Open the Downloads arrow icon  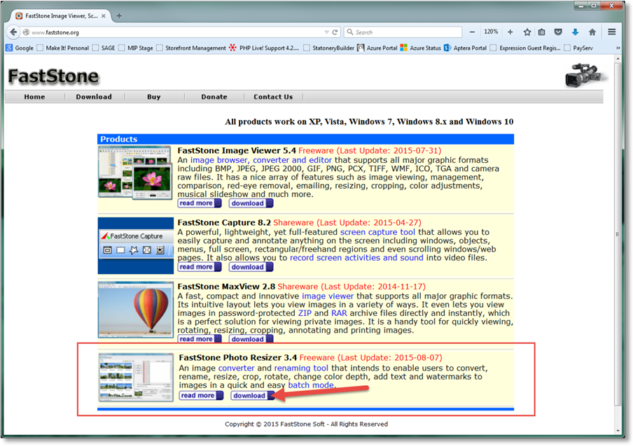click(576, 32)
